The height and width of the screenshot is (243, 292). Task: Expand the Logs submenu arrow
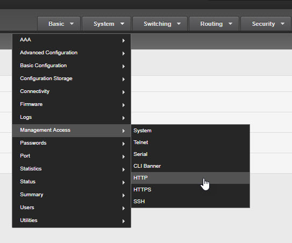point(124,118)
